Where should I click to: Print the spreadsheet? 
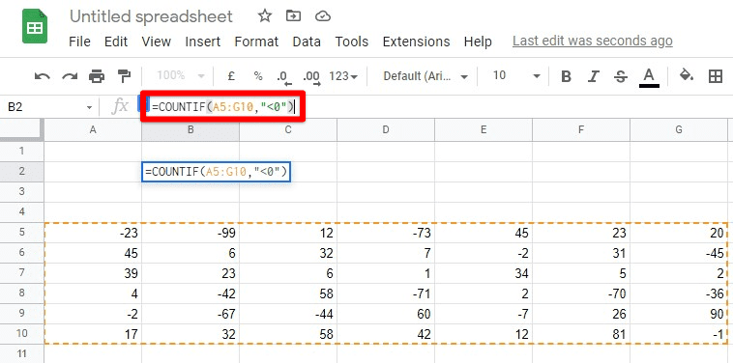pos(97,76)
